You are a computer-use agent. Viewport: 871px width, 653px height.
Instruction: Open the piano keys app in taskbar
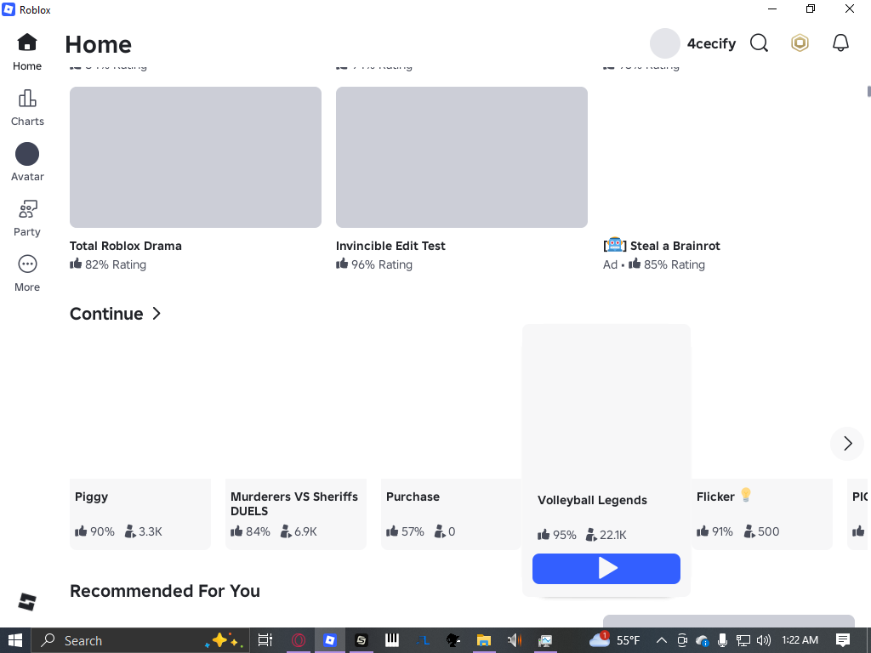[x=392, y=640]
